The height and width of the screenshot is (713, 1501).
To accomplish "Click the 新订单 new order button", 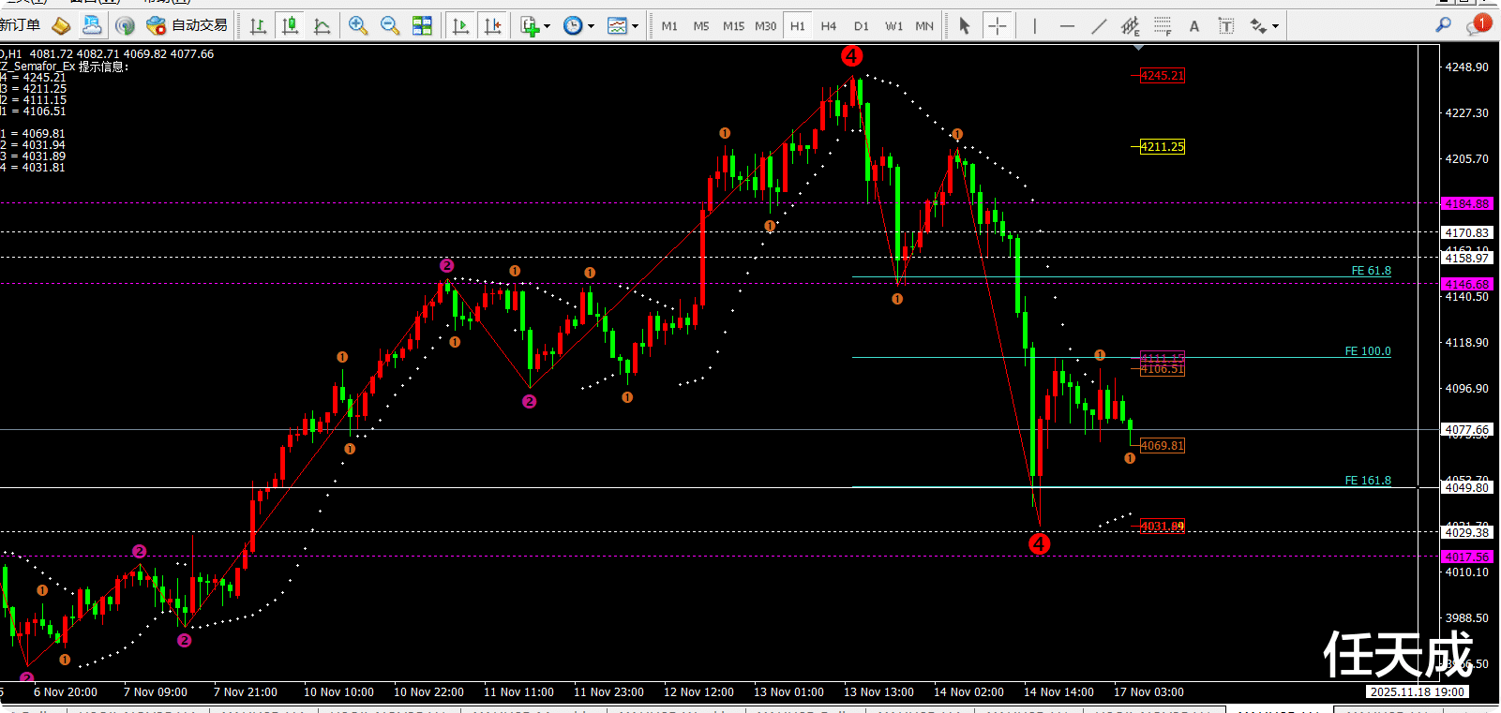I will [x=20, y=25].
